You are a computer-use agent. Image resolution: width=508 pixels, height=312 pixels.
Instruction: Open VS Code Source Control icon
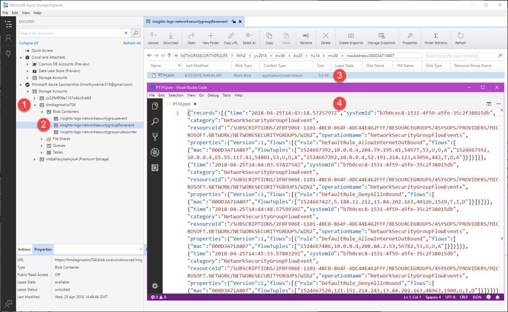coord(155,137)
